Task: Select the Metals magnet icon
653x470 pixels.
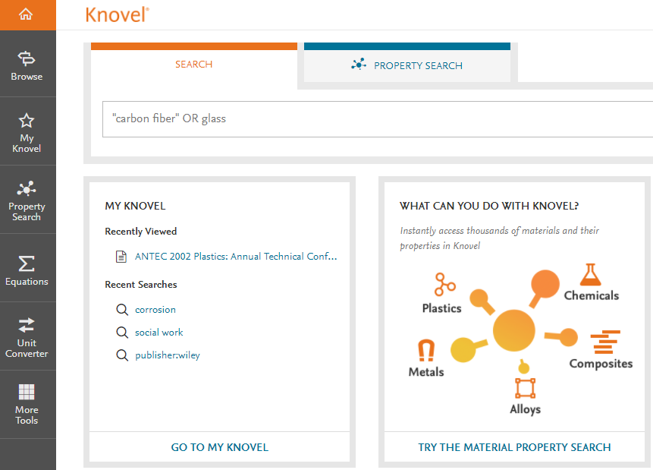Action: [x=426, y=350]
